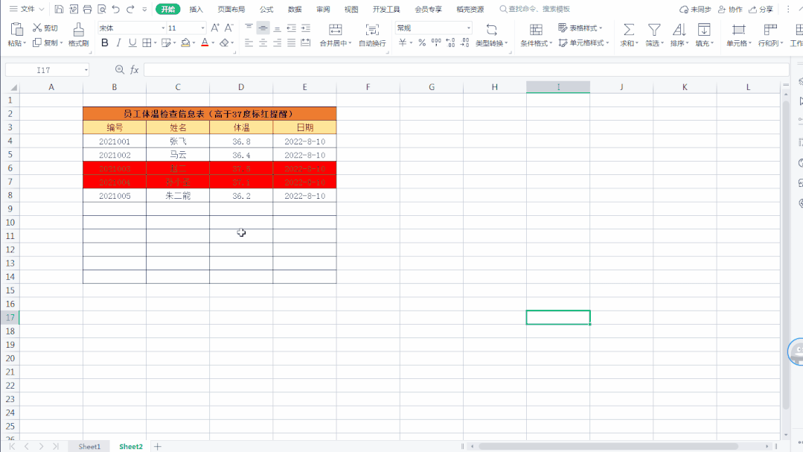Apply percent style format
Image resolution: width=803 pixels, height=452 pixels.
tap(422, 43)
